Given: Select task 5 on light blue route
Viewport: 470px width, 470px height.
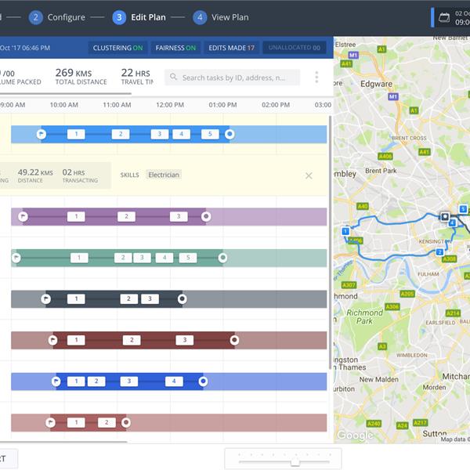Looking at the screenshot, I should coord(210,134).
